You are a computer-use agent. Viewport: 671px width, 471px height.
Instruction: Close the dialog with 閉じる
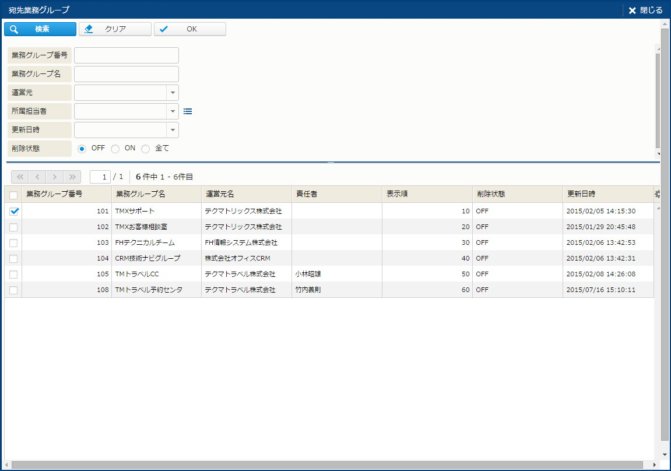pyautogui.click(x=645, y=10)
